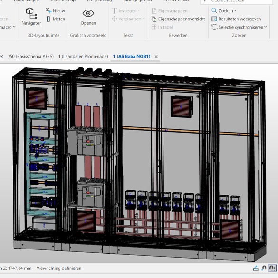278x278 pixels.
Task: Click the Invoegen text icon
Action: coord(115,10)
